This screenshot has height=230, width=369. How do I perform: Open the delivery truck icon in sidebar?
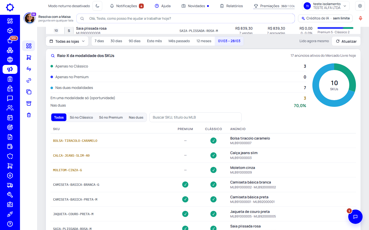(x=10, y=185)
